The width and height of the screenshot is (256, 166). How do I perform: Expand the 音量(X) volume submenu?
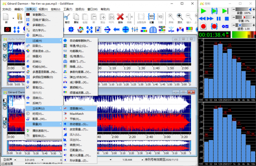44,124
